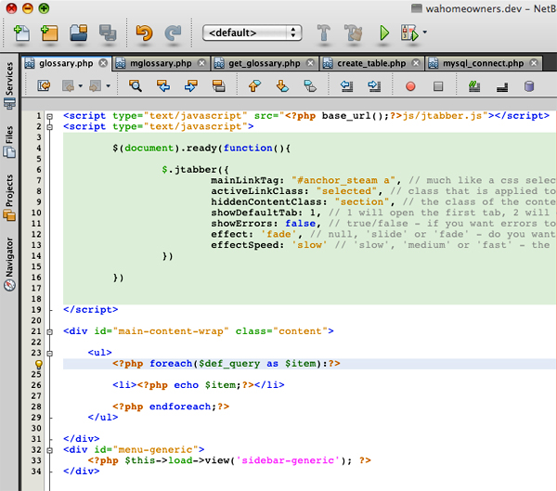Viewport: 557px width, 491px height.
Task: Click the Next Bookmark down-arrow icon
Action: (282, 85)
